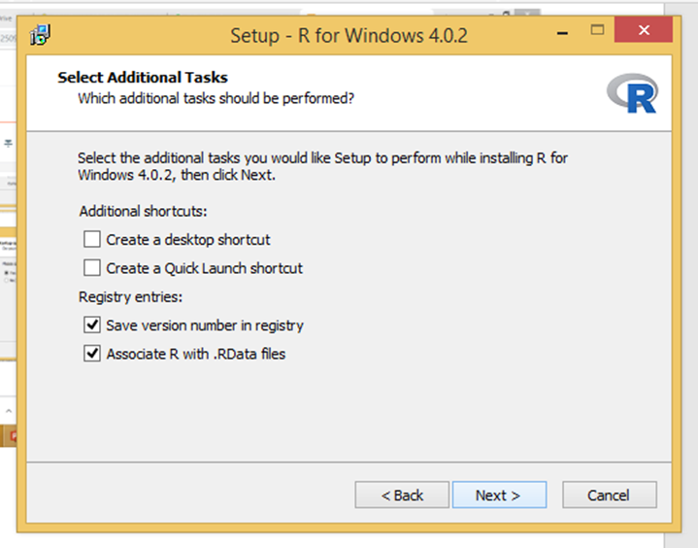Enable Create a desktop shortcut checkbox
This screenshot has width=698, height=548.
[x=92, y=239]
